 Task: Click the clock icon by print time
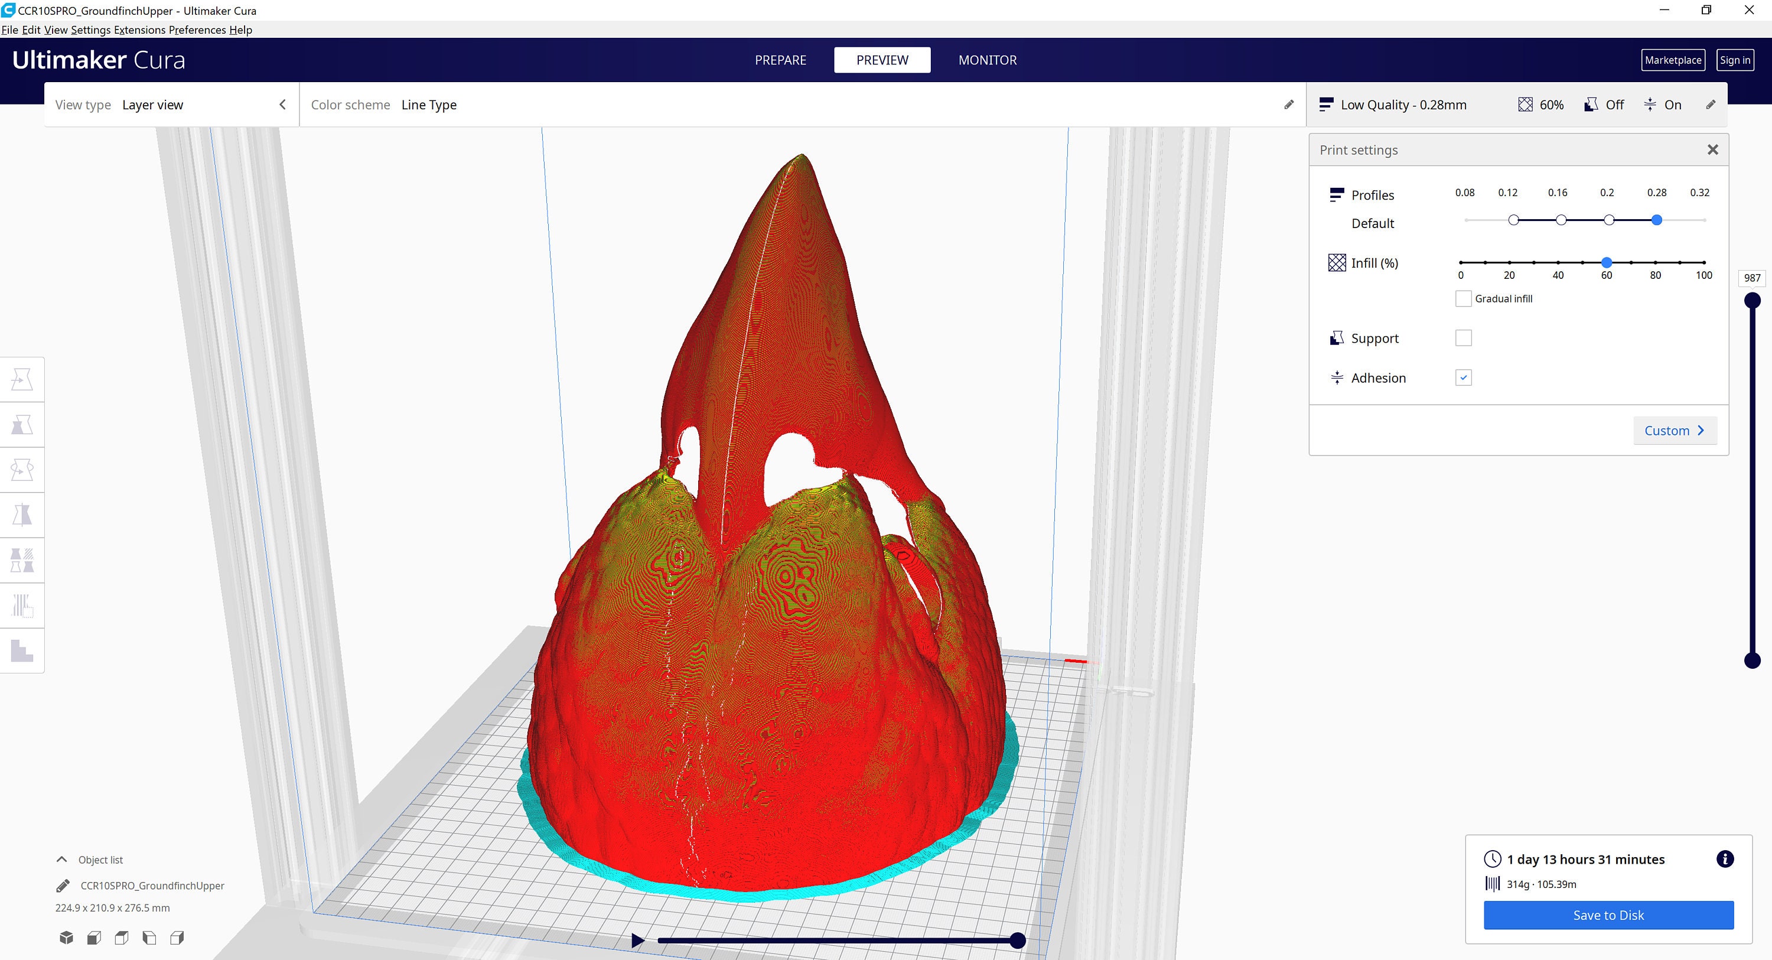(1492, 859)
